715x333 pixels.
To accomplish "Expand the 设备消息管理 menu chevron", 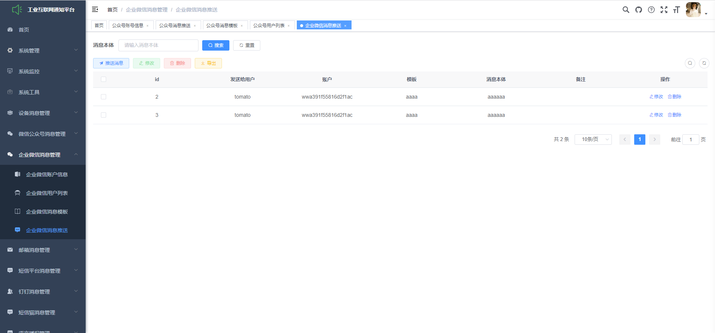I will click(76, 112).
